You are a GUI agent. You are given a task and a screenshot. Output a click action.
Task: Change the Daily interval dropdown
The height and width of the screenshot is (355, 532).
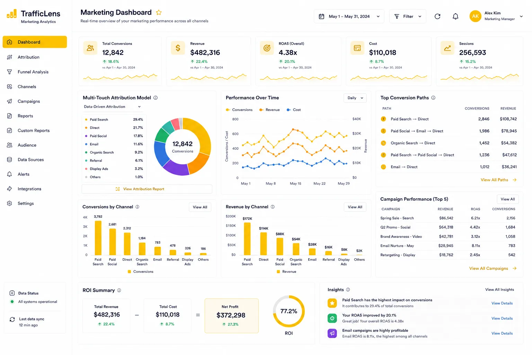355,98
